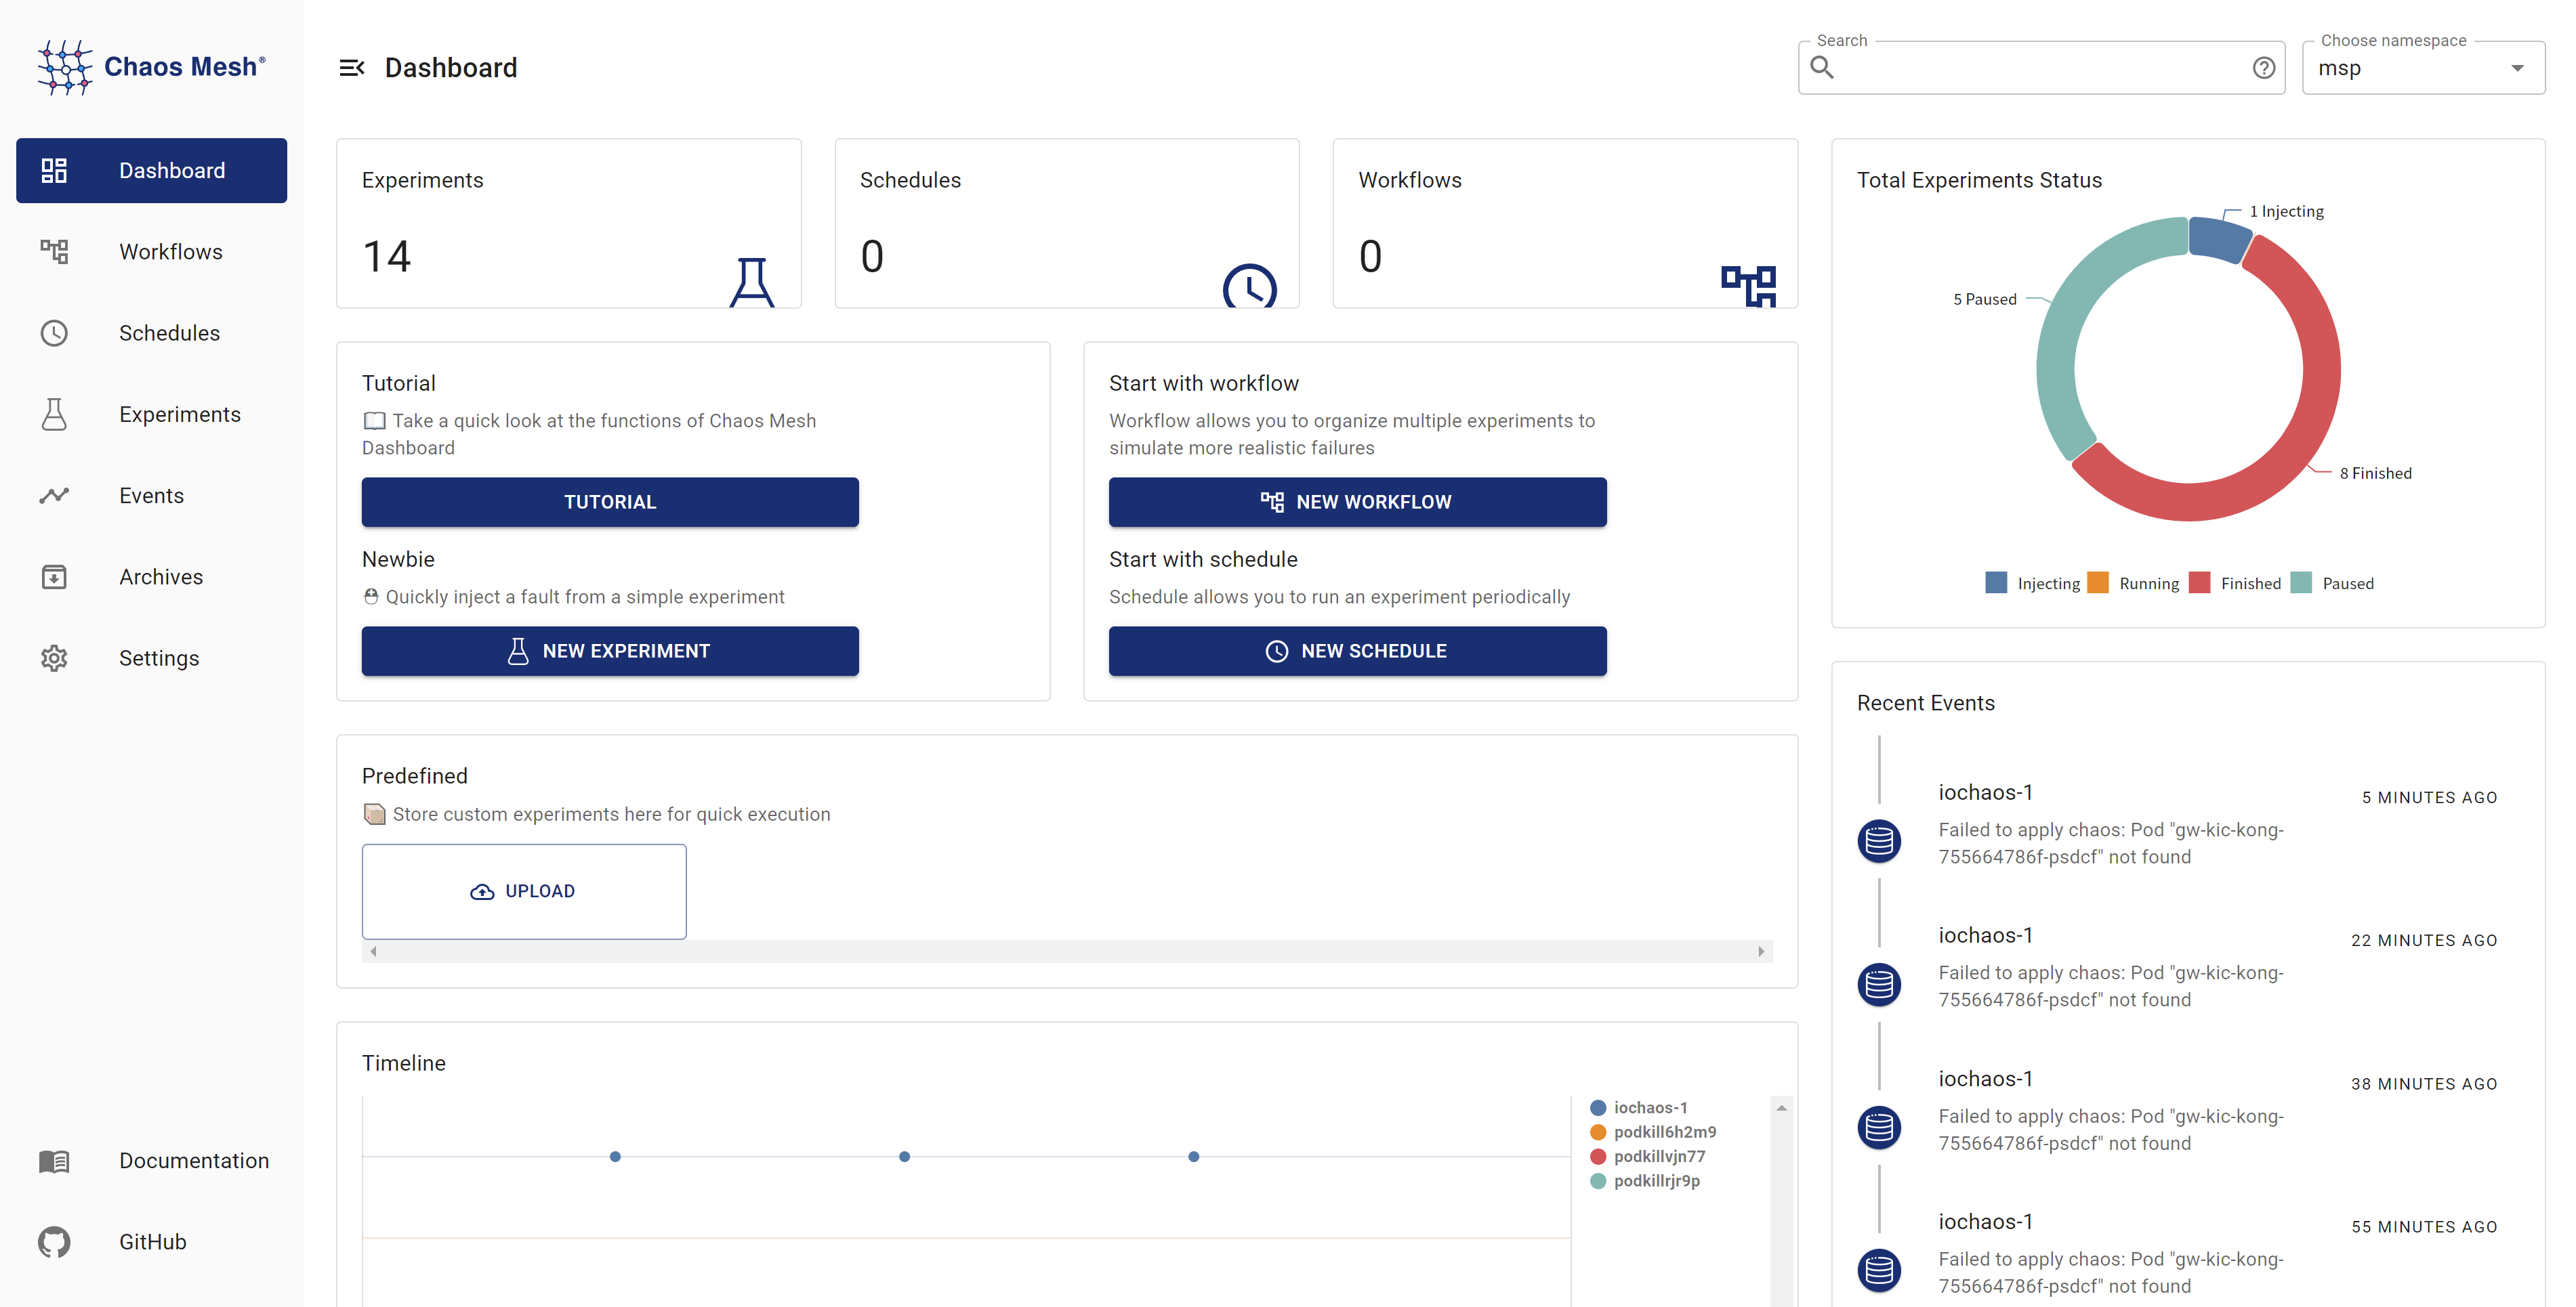Create a new workflow
The image size is (2576, 1307).
(x=1357, y=502)
